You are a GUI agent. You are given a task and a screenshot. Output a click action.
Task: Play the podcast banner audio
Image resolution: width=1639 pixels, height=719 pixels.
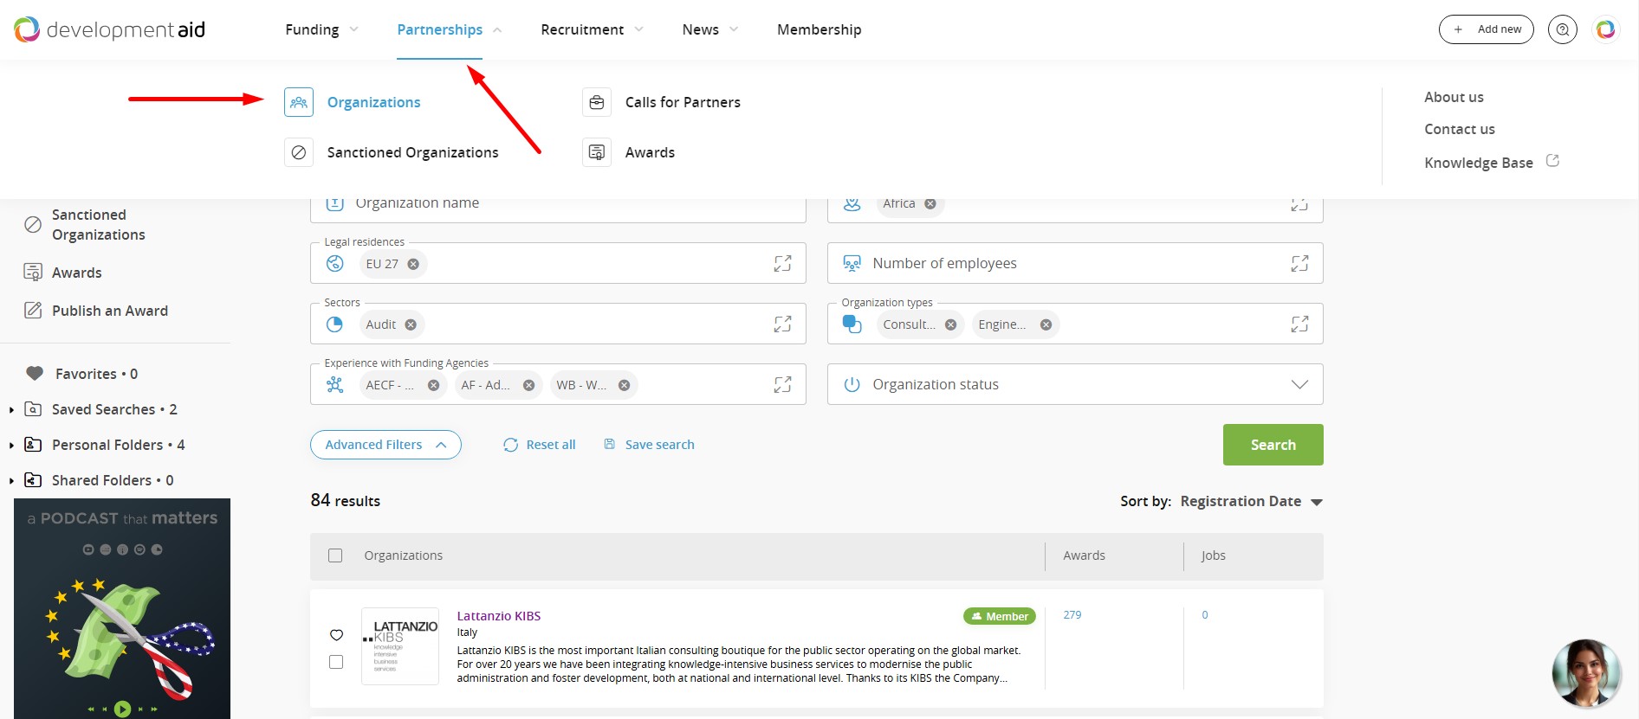[x=122, y=709]
